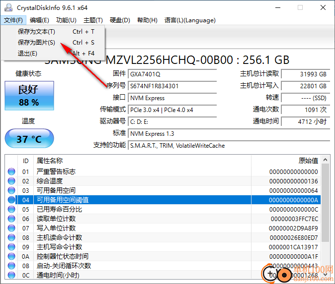Click the power on hours value 4712 小时
Screen dimensions: 335x284
(306, 122)
